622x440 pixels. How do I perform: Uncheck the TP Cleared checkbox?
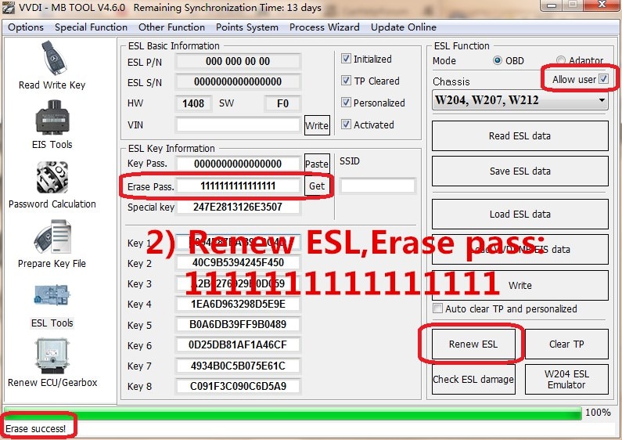point(347,81)
